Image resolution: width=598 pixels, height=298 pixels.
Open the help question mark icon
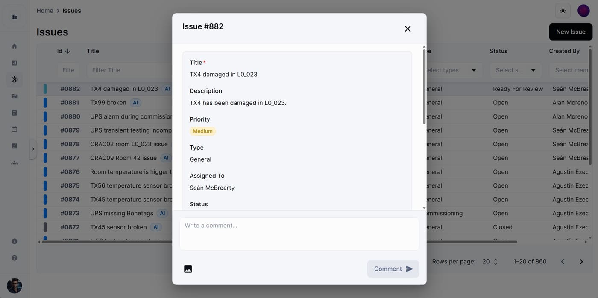click(15, 258)
